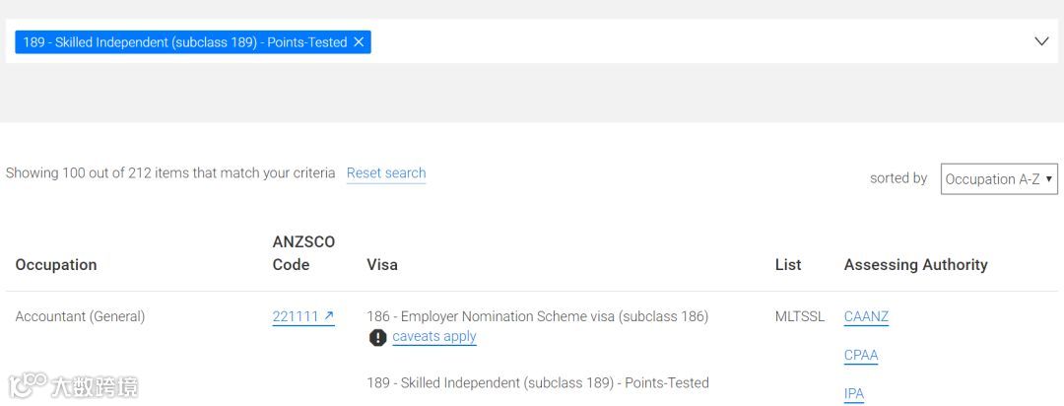
Task: Expand the visa filter chevron
Action: [1041, 41]
